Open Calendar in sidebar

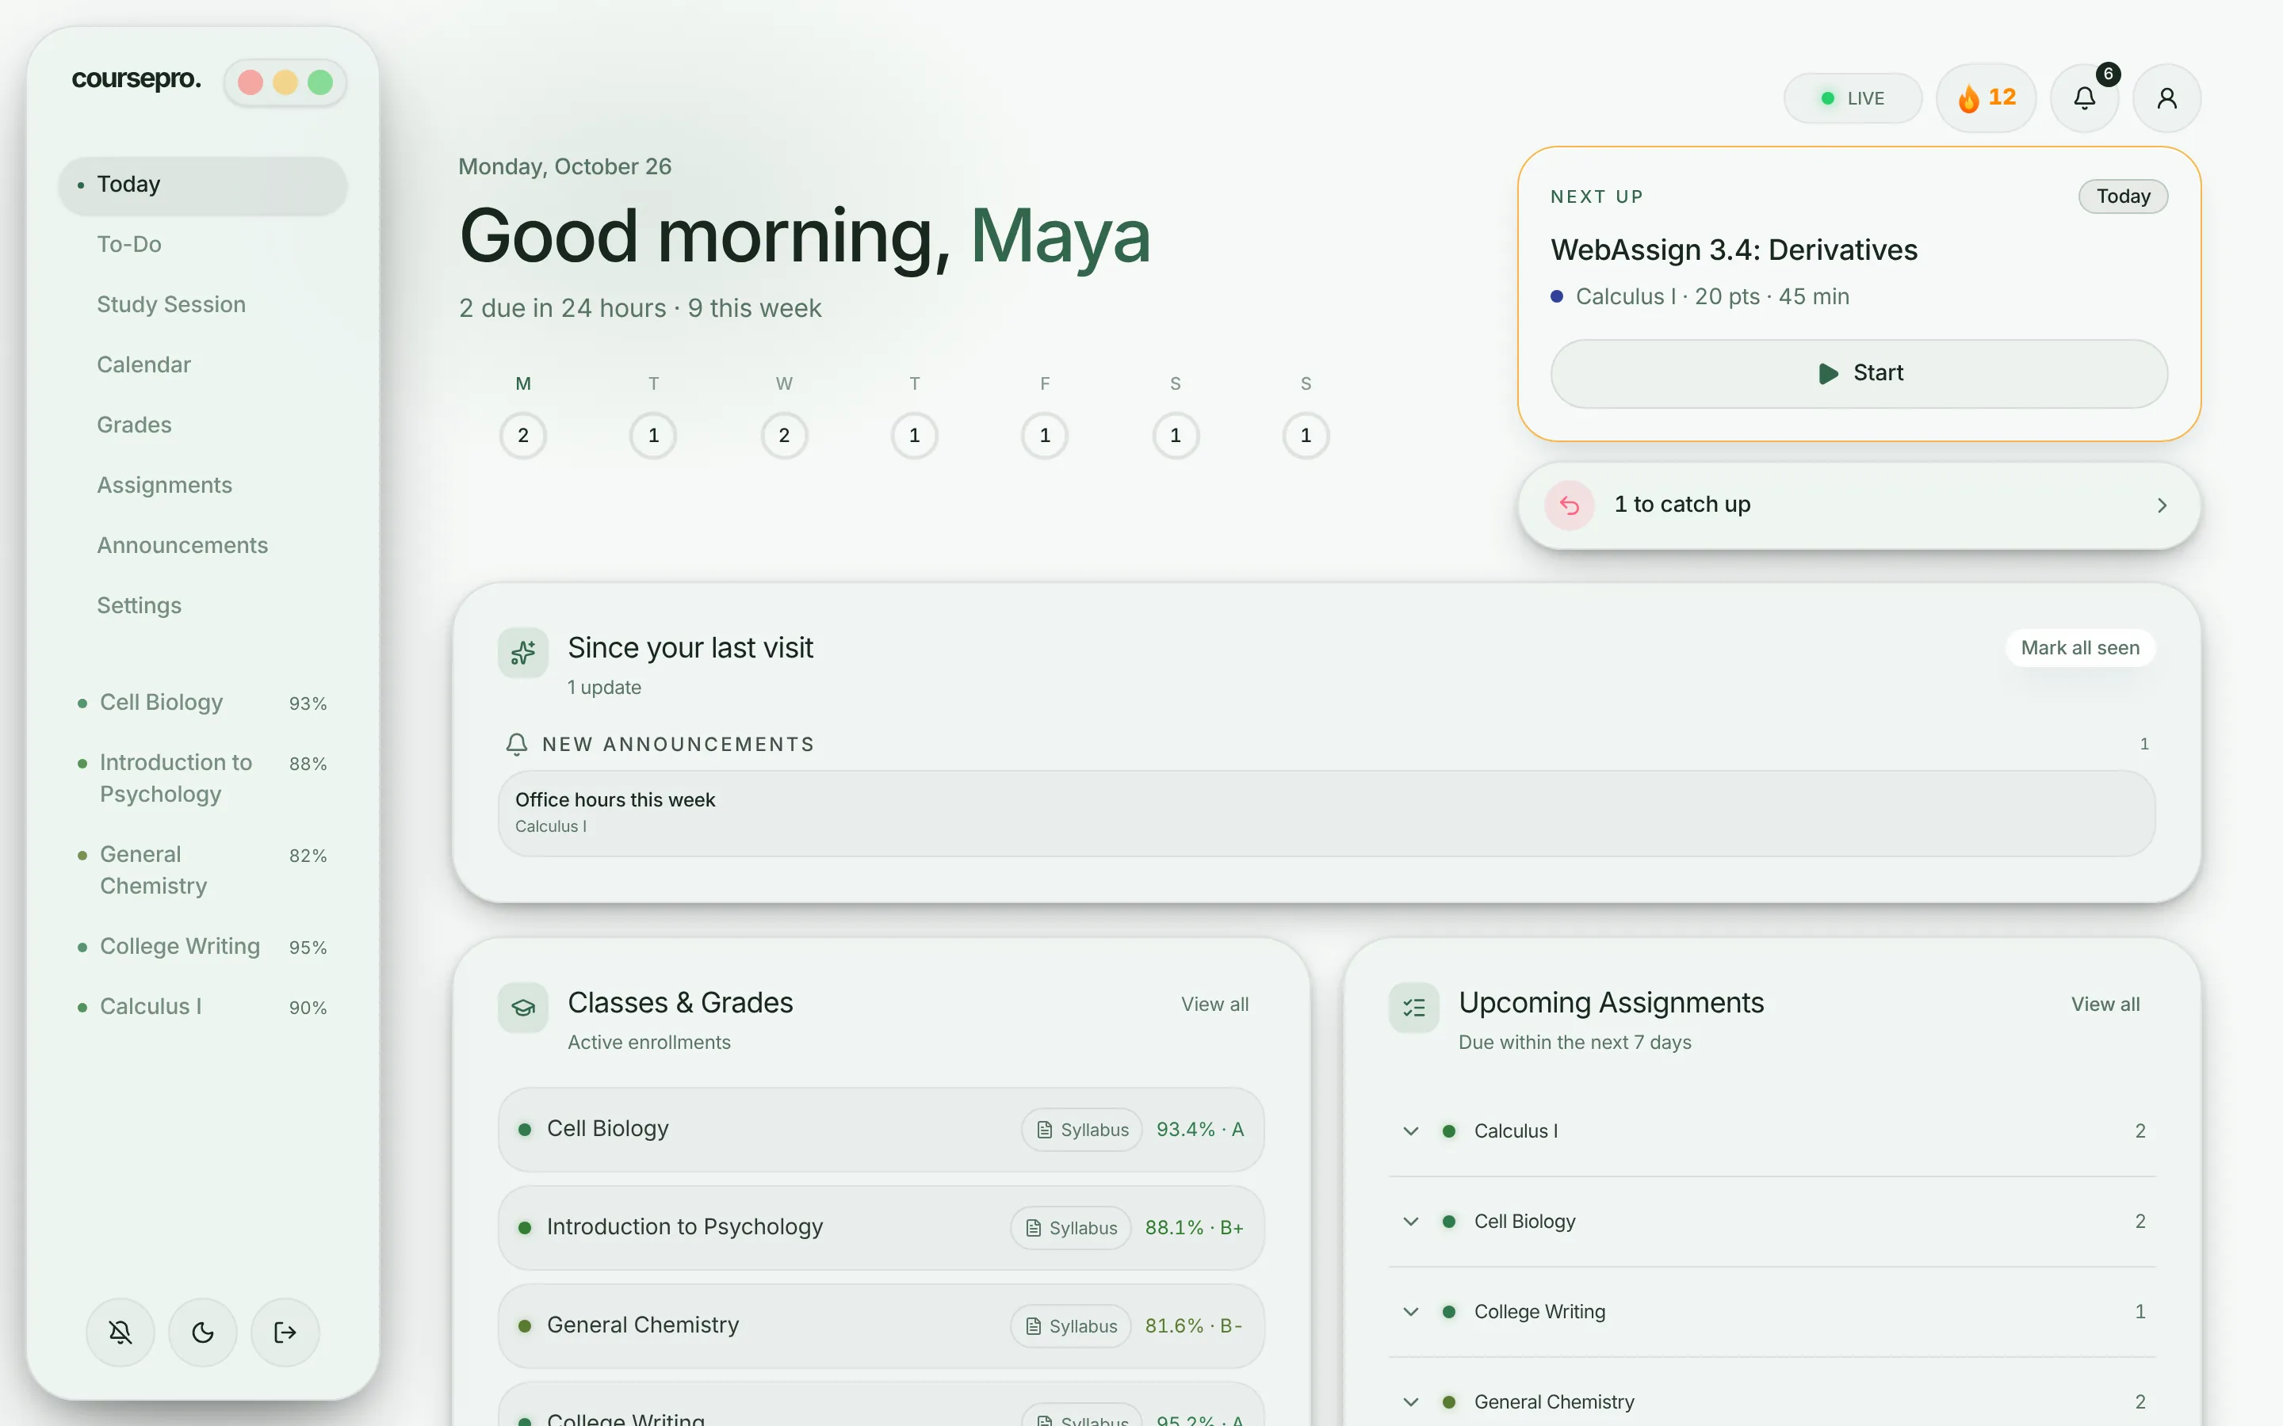click(203, 365)
